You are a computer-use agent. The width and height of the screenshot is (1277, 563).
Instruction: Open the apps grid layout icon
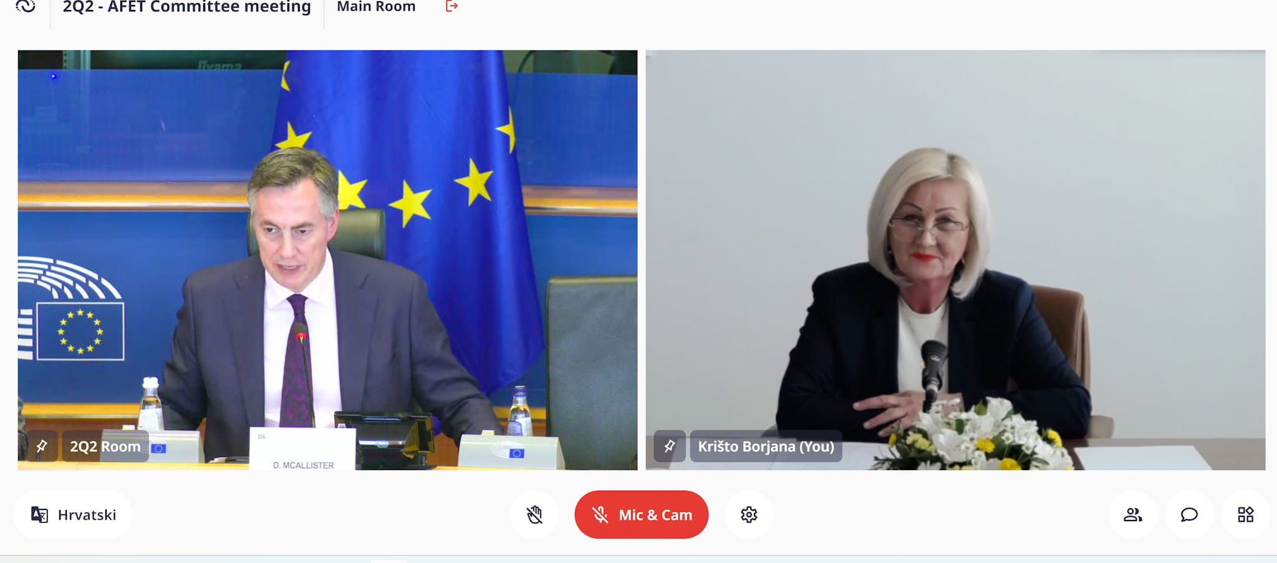[x=1245, y=514]
